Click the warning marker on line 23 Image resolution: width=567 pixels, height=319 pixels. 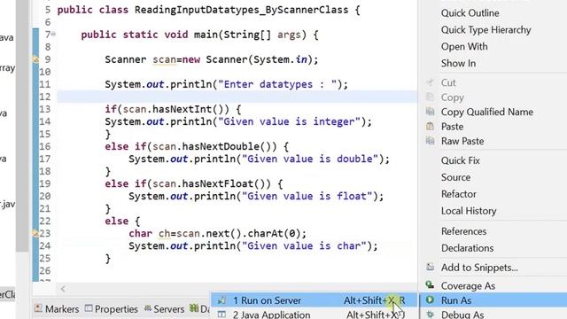(x=35, y=233)
